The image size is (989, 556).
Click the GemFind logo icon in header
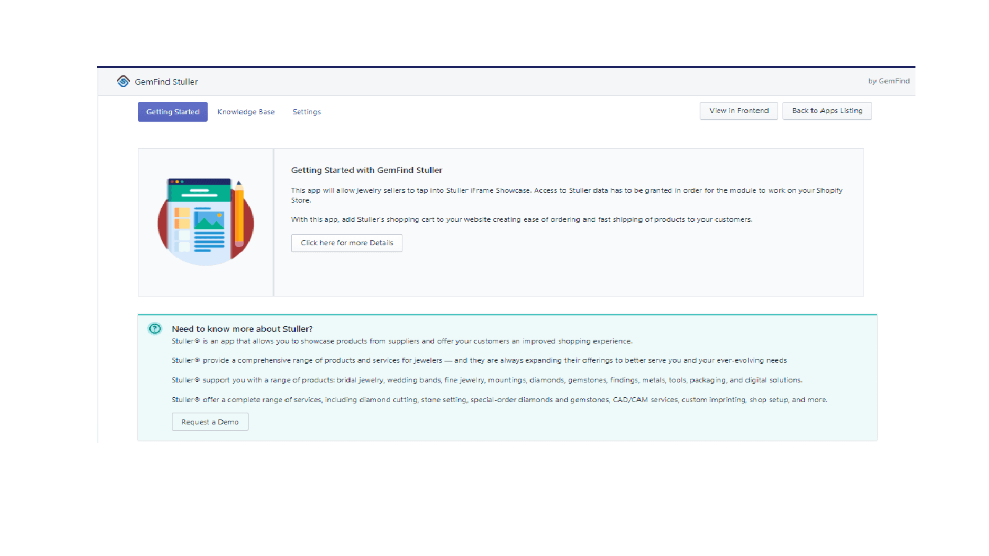(123, 81)
